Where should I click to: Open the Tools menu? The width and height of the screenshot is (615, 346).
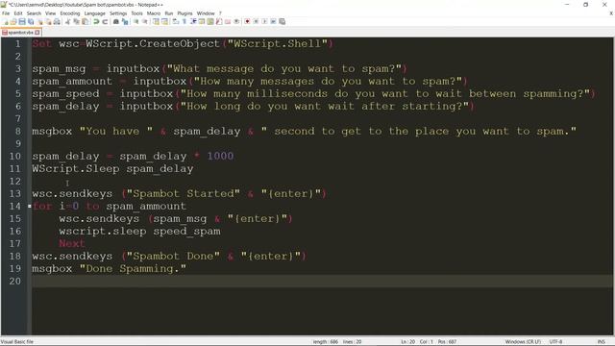(x=136, y=13)
